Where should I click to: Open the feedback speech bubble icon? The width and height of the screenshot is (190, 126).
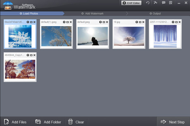[x=163, y=3]
